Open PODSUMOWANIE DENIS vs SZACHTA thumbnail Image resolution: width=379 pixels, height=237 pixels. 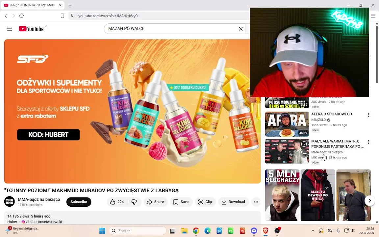(287, 103)
